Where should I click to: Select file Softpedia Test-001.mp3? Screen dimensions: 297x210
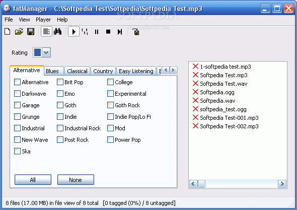[x=229, y=118]
